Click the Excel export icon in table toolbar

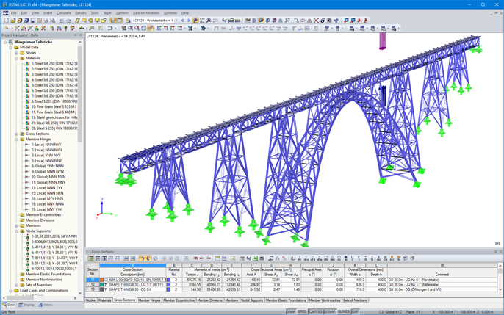255,258
